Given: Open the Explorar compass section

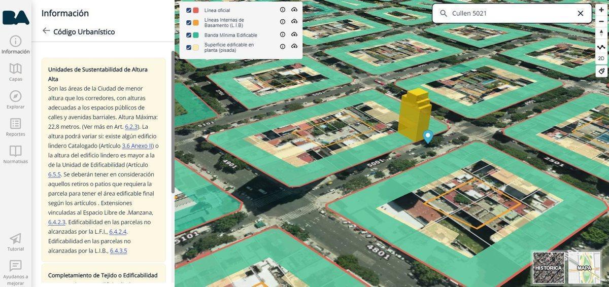Looking at the screenshot, I should [x=16, y=99].
